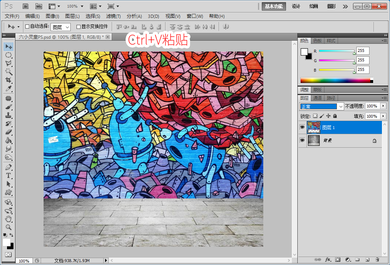390x265 pixels.
Task: Click the R channel color slider
Action: pos(337,51)
